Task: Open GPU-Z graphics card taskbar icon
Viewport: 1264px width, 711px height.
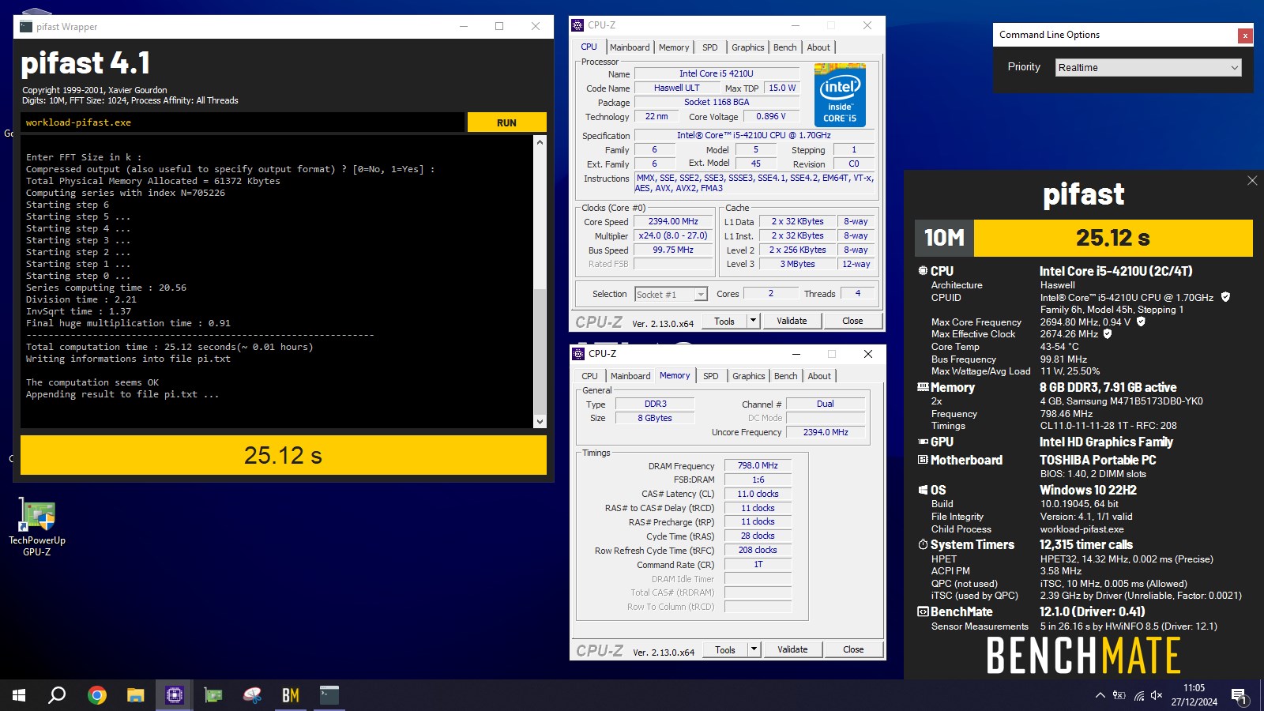Action: [213, 695]
